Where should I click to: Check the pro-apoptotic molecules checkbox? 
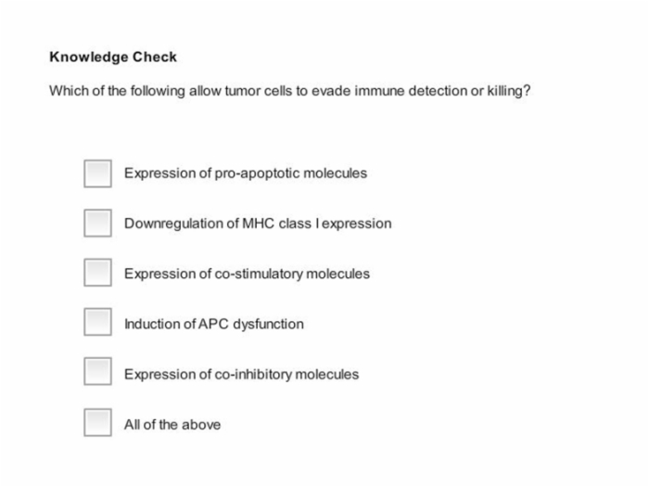click(97, 173)
